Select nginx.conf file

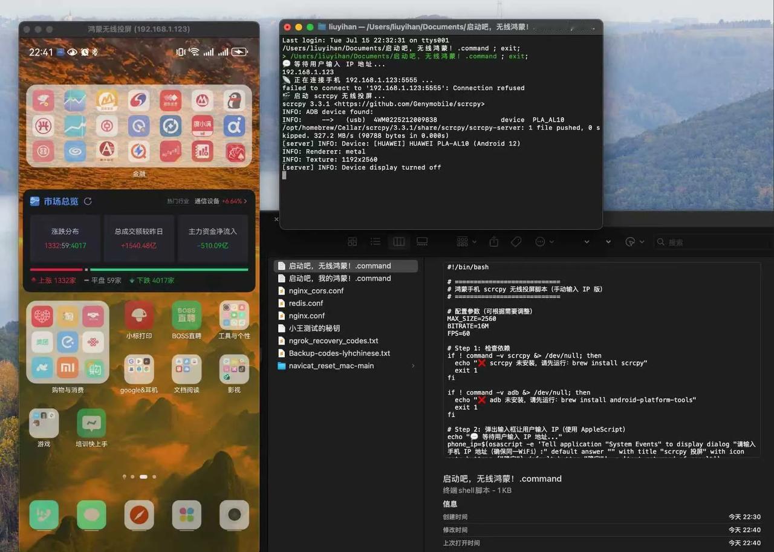(x=346, y=316)
